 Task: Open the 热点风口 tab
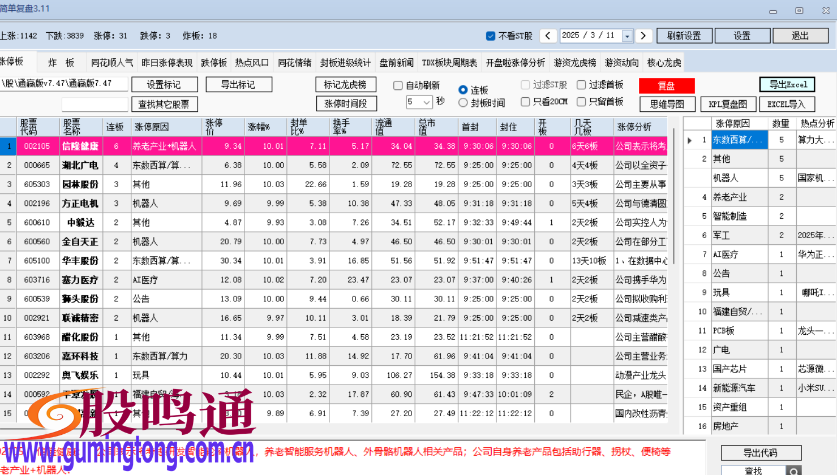[252, 63]
